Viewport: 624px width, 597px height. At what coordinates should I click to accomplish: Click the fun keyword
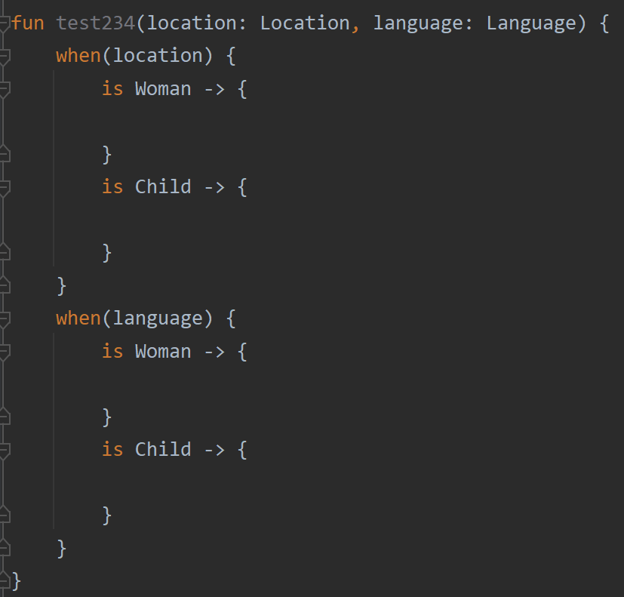point(27,23)
